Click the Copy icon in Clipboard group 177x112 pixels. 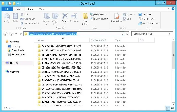coord(7,16)
